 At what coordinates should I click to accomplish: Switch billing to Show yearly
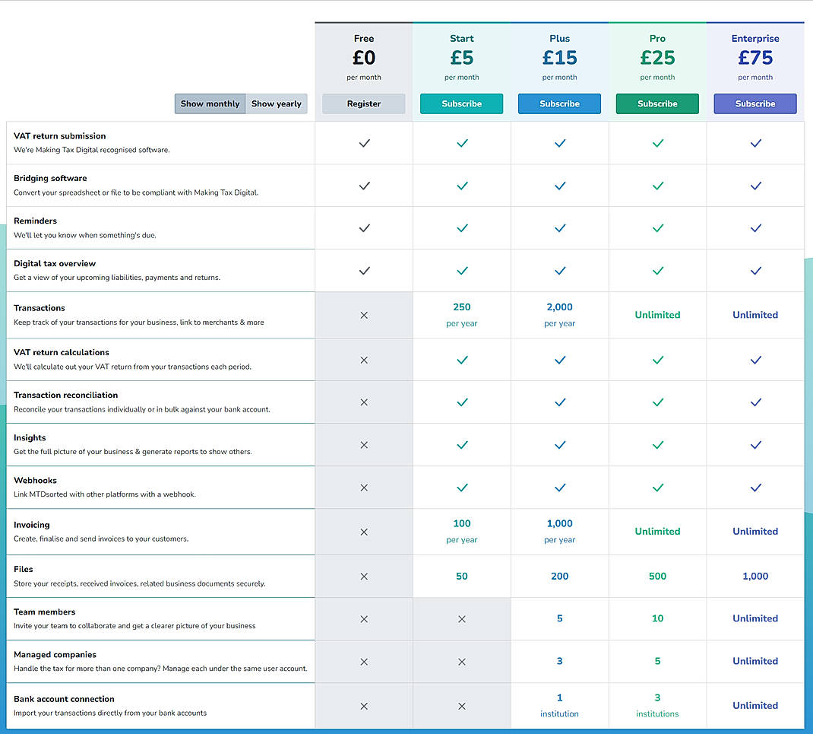point(277,103)
